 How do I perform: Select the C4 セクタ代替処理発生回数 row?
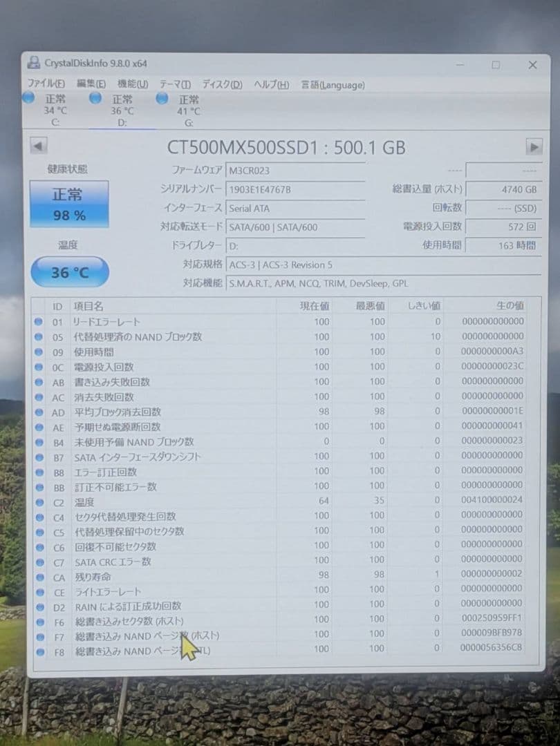(280, 516)
